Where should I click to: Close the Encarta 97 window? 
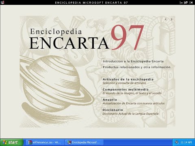coord(191,2)
